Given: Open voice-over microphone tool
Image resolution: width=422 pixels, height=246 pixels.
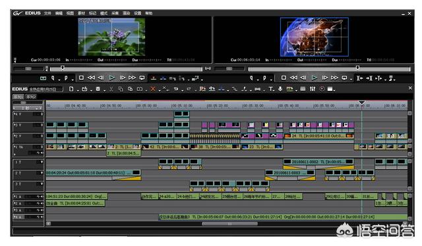Looking at the screenshot, I should (280, 89).
